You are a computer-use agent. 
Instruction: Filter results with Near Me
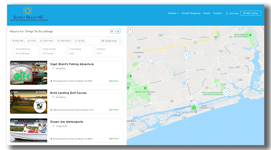[x=18, y=41]
